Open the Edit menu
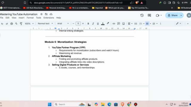Viewport: 191px width, 107px height. click(7, 18)
